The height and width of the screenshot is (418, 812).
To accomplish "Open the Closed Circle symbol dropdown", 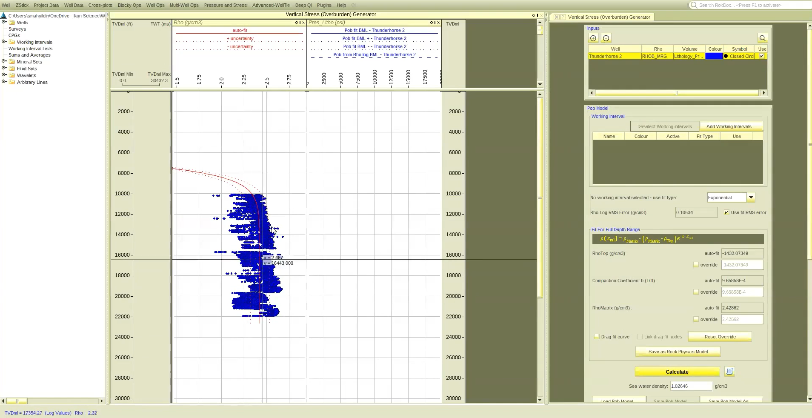I will (x=740, y=56).
